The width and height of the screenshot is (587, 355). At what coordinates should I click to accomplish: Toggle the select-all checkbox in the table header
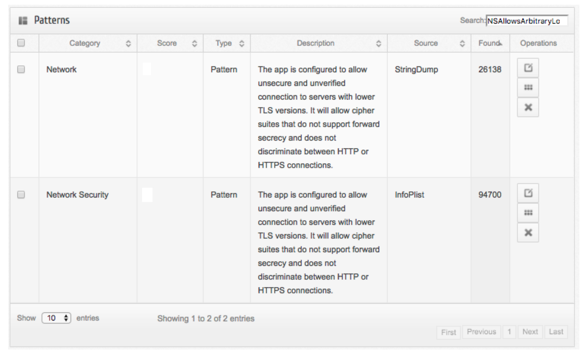point(21,43)
